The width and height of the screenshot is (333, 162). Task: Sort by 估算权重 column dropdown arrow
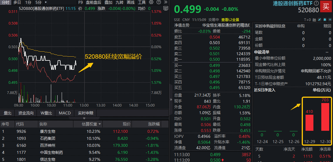pyautogui.click(x=100, y=124)
